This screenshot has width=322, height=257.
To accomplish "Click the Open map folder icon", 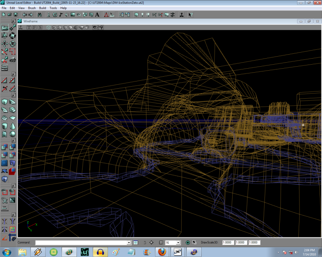I will (9, 15).
